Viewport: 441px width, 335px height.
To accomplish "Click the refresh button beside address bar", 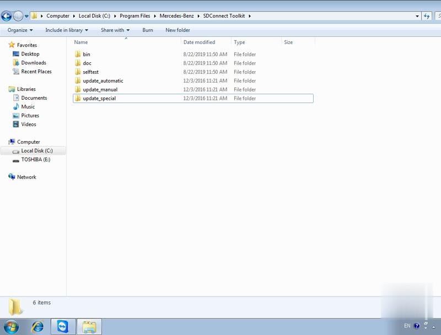I will (x=427, y=16).
